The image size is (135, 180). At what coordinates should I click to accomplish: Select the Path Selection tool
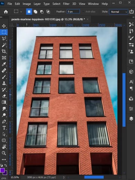[x=4, y=134]
